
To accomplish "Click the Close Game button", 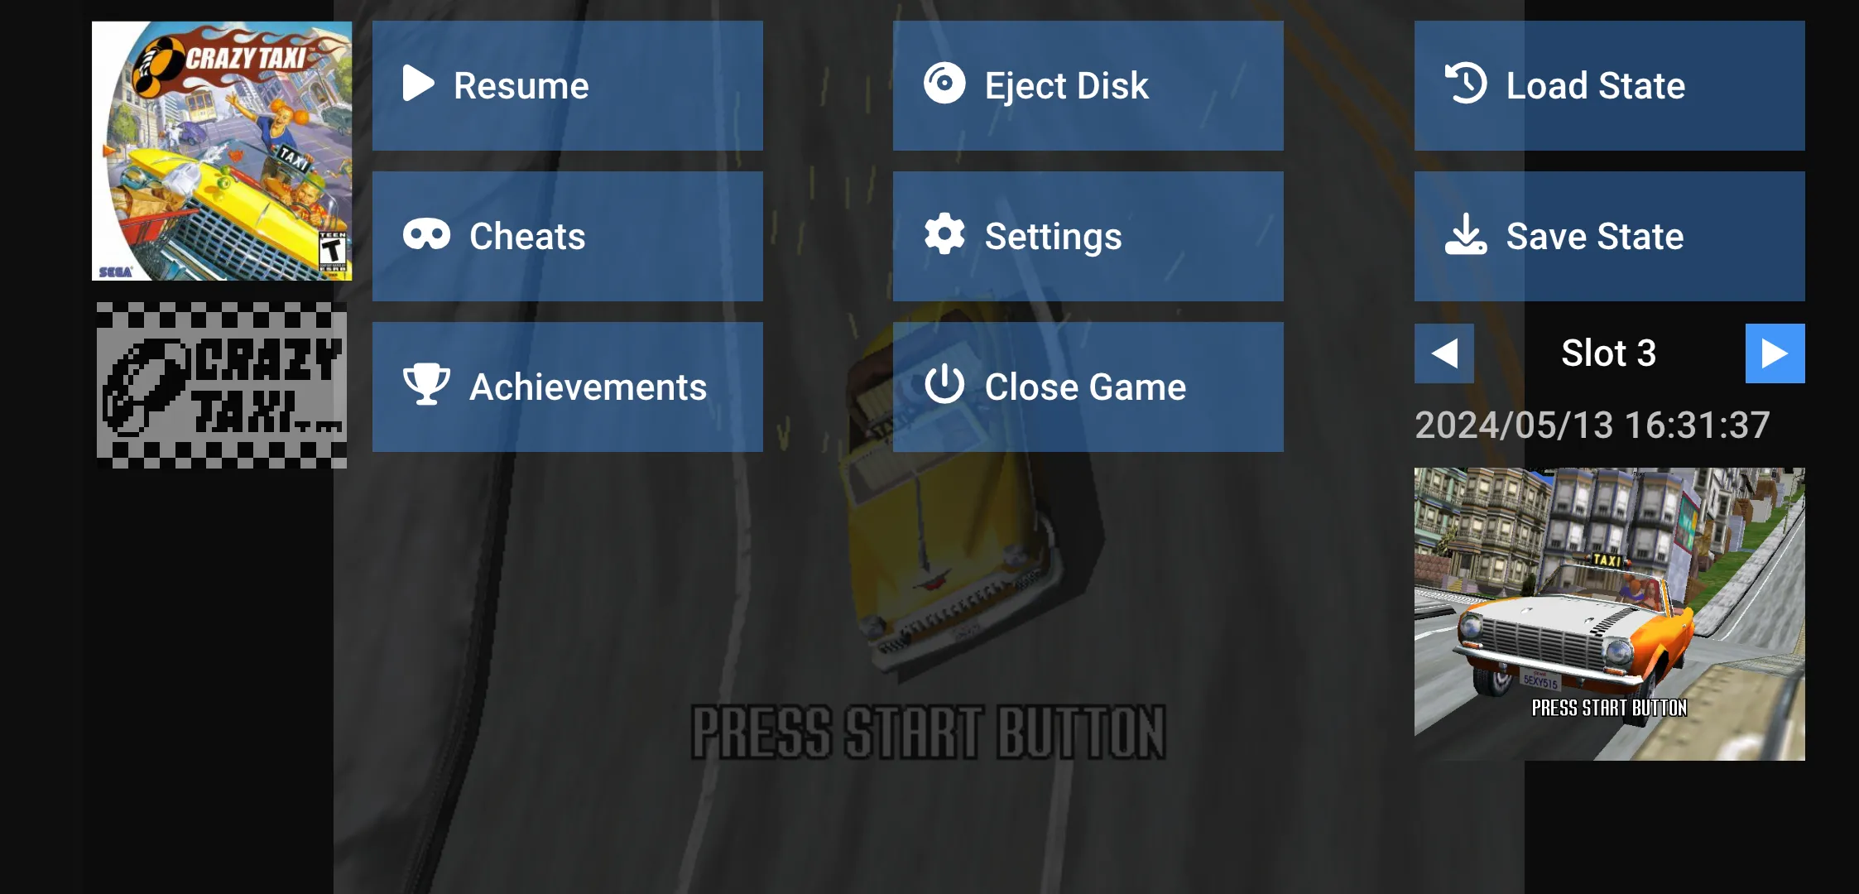I will [x=1088, y=386].
